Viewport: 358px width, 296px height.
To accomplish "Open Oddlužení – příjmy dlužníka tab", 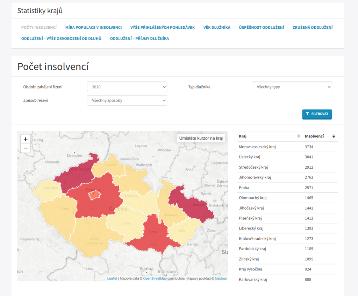I will point(139,38).
